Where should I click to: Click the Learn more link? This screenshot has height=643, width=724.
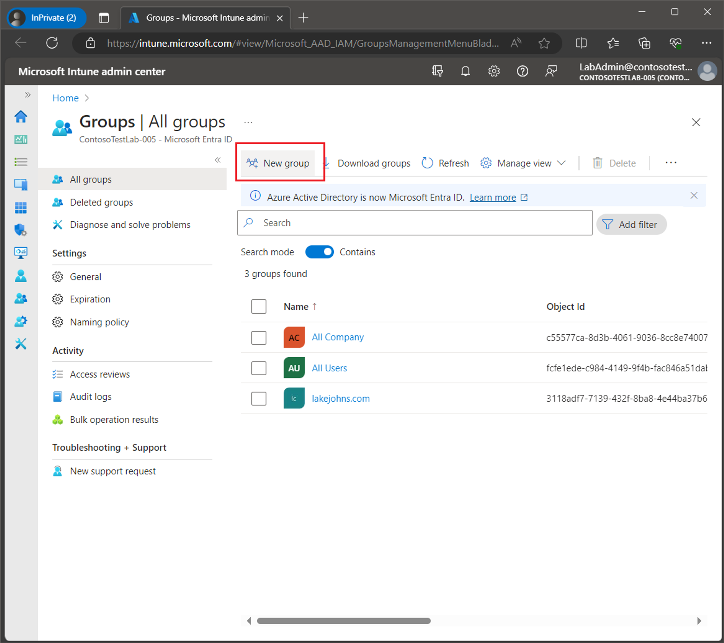492,197
